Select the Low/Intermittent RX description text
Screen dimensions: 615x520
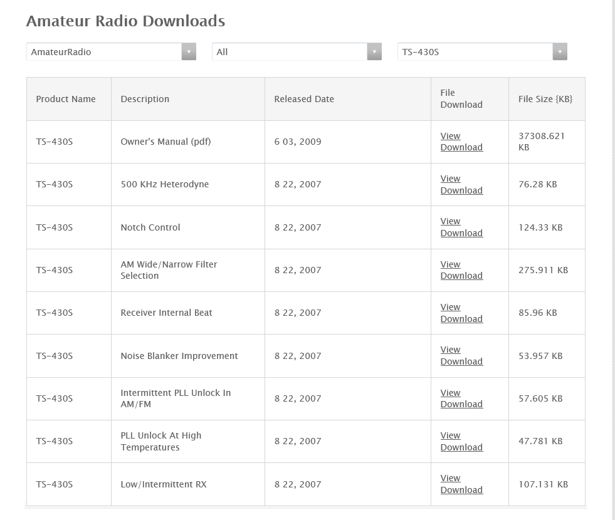(x=164, y=484)
